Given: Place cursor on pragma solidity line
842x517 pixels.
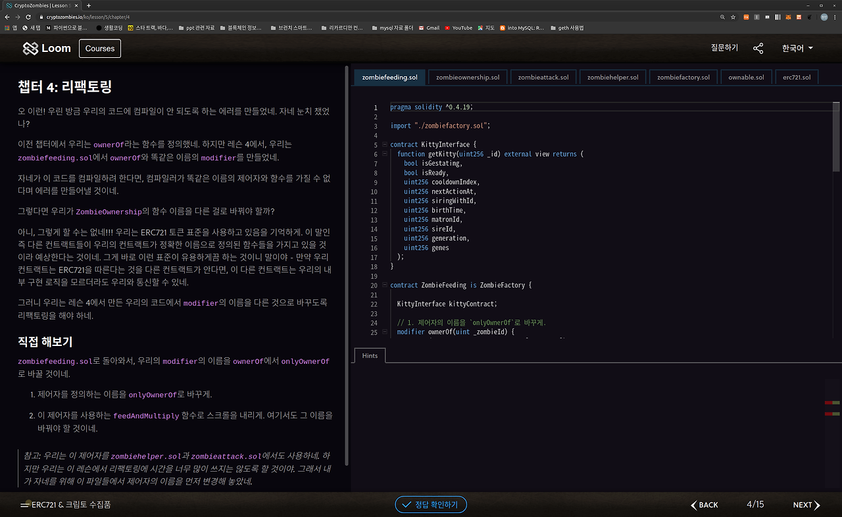Looking at the screenshot, I should (x=432, y=107).
